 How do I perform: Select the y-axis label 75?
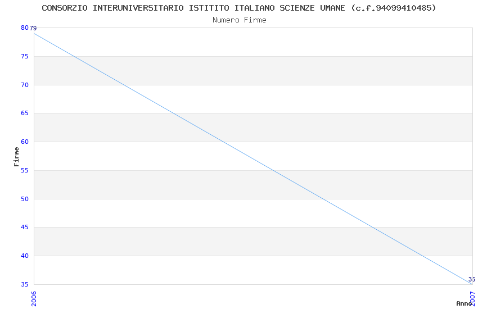[25, 56]
